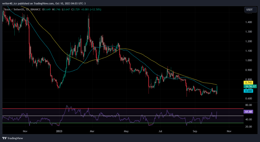The height and width of the screenshot is (142, 260).
Task: Click the H0.746 high value in legend
Action: 56,10
